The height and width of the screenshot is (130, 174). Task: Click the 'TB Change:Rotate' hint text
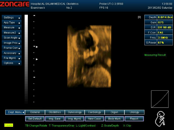pos(36,126)
